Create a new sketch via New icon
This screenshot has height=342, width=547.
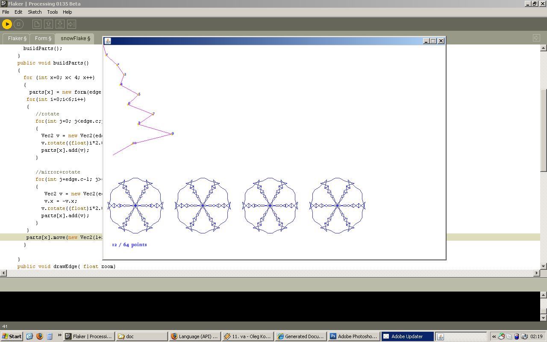(x=37, y=24)
